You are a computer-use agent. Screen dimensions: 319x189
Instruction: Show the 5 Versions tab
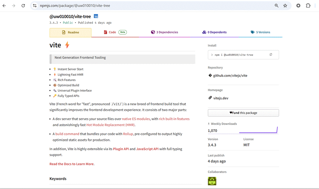click(260, 32)
